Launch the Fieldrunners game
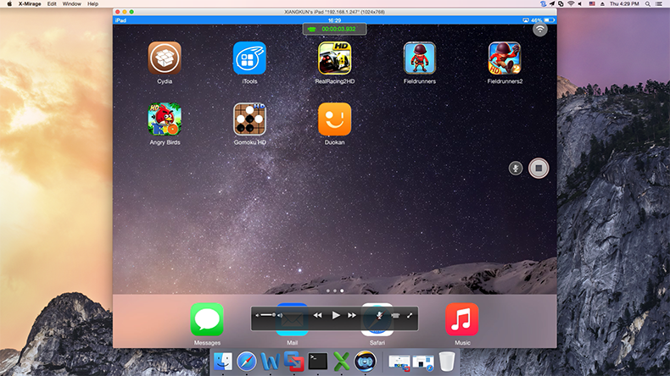The width and height of the screenshot is (670, 376). point(420,58)
